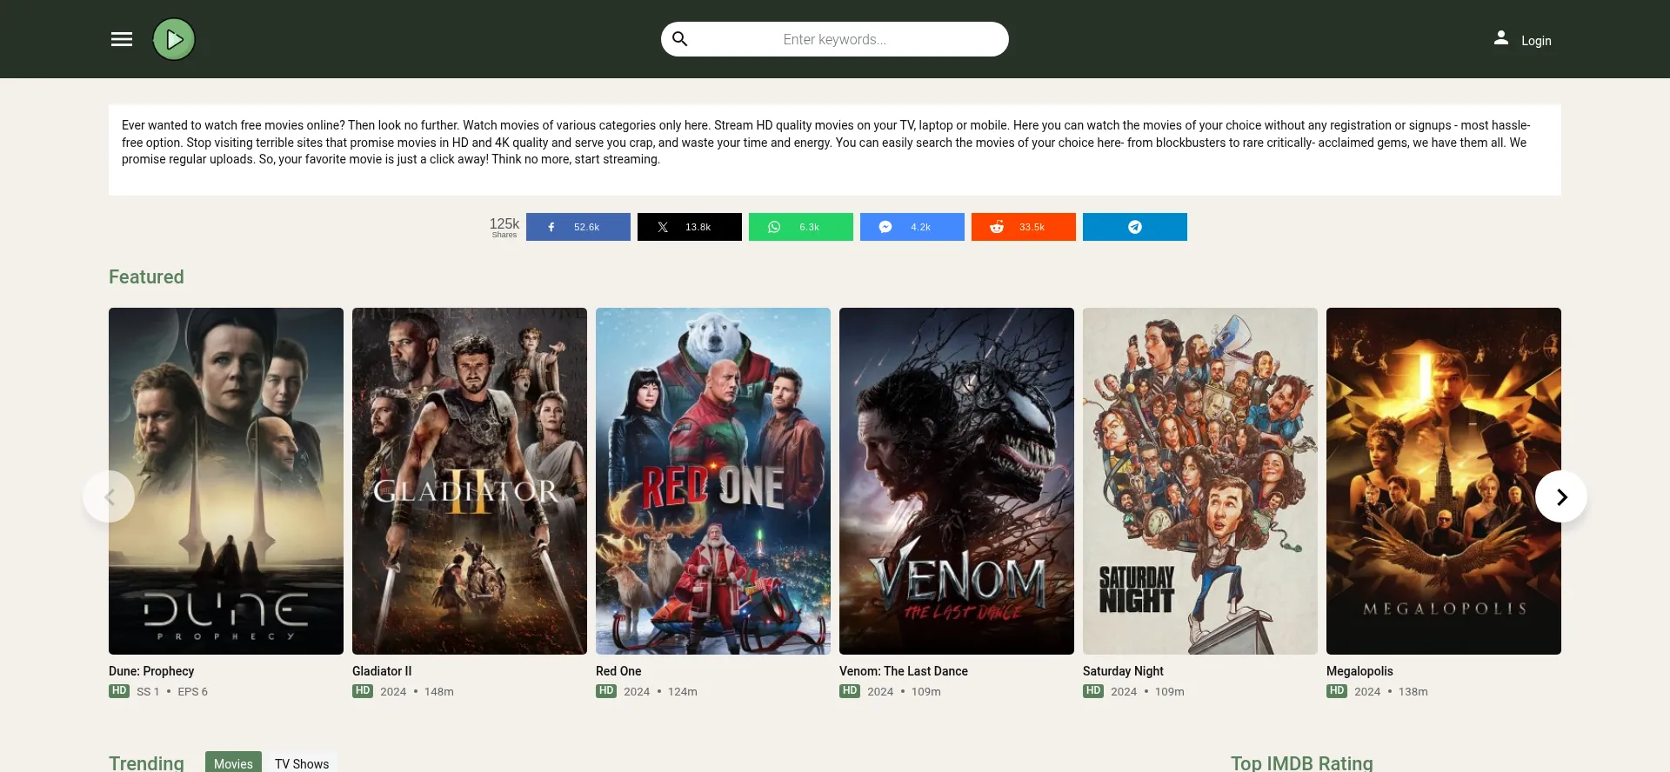Click the Top IMDB Rating heading
1670x772 pixels.
tap(1301, 762)
